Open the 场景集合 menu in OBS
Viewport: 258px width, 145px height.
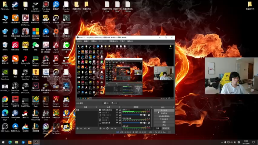coord(114,41)
